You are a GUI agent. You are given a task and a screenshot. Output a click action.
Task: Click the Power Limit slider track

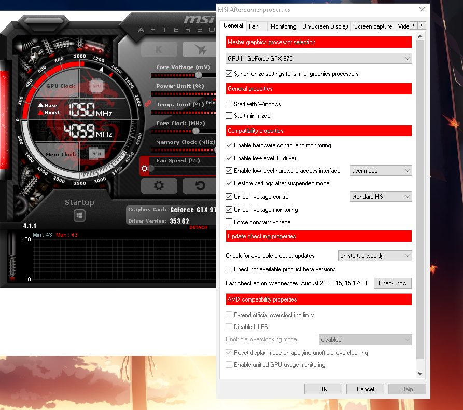coord(184,94)
